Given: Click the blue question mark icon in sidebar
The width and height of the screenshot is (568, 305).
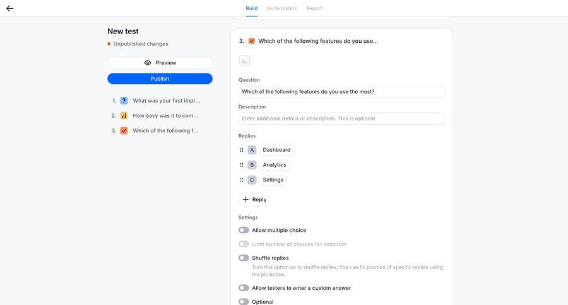Looking at the screenshot, I should (124, 101).
